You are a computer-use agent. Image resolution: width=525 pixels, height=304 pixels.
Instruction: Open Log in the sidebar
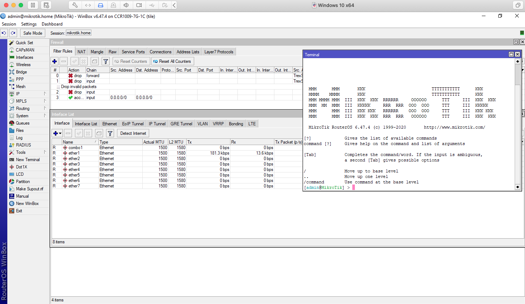click(19, 138)
